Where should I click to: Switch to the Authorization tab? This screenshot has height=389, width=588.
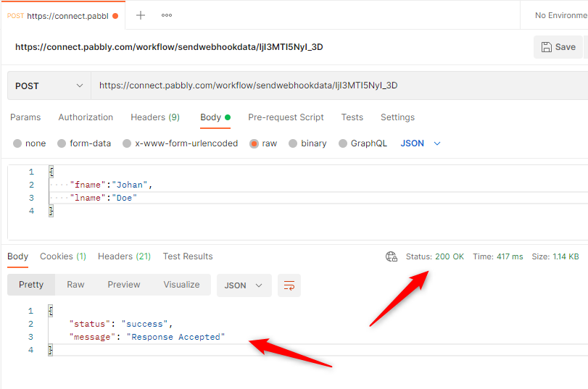(x=86, y=117)
